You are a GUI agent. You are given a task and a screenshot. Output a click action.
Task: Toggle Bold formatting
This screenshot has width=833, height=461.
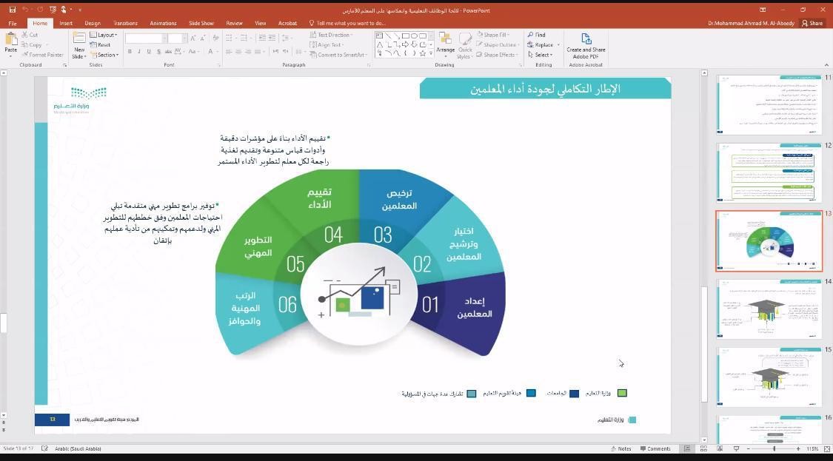pyautogui.click(x=130, y=52)
